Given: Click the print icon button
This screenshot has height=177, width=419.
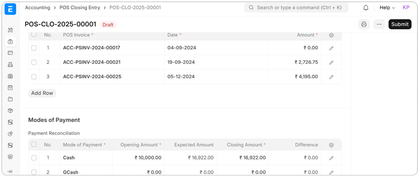Looking at the screenshot, I should point(364,24).
